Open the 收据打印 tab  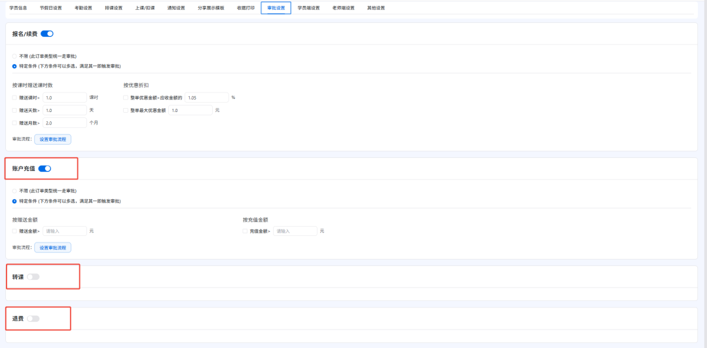[x=245, y=8]
